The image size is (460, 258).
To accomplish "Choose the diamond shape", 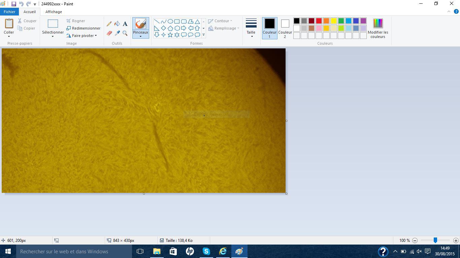I will point(163,28).
